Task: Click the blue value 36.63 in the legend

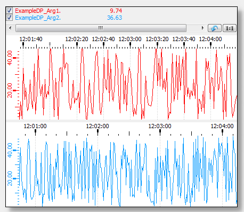Action: click(x=115, y=18)
